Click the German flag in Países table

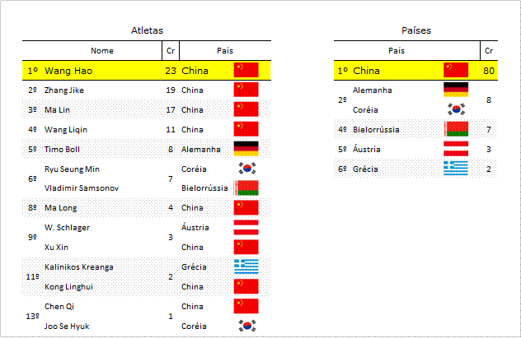click(x=456, y=90)
